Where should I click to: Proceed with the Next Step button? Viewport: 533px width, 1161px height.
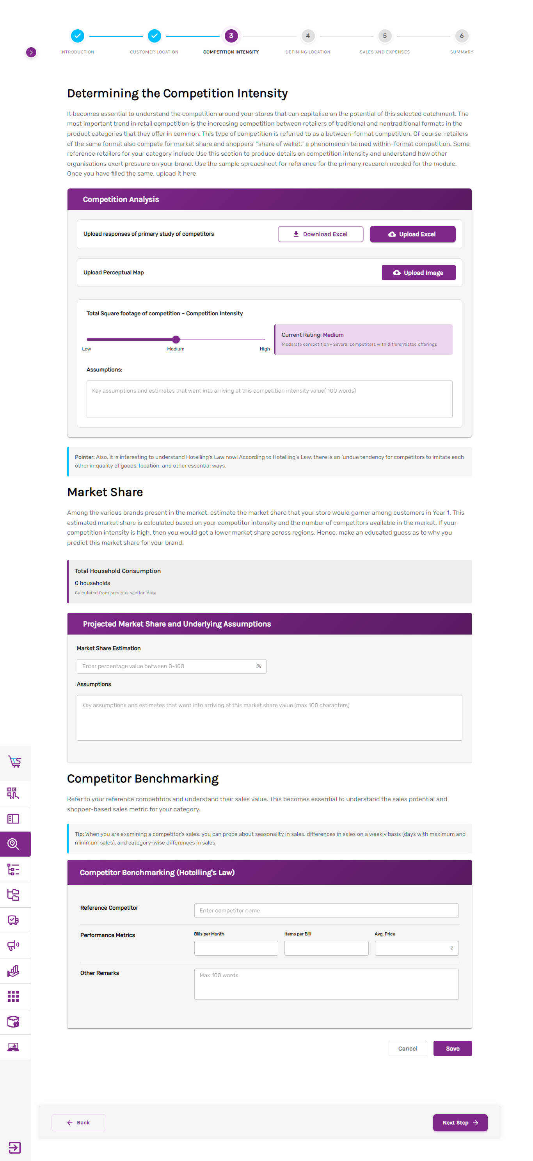click(x=460, y=1122)
